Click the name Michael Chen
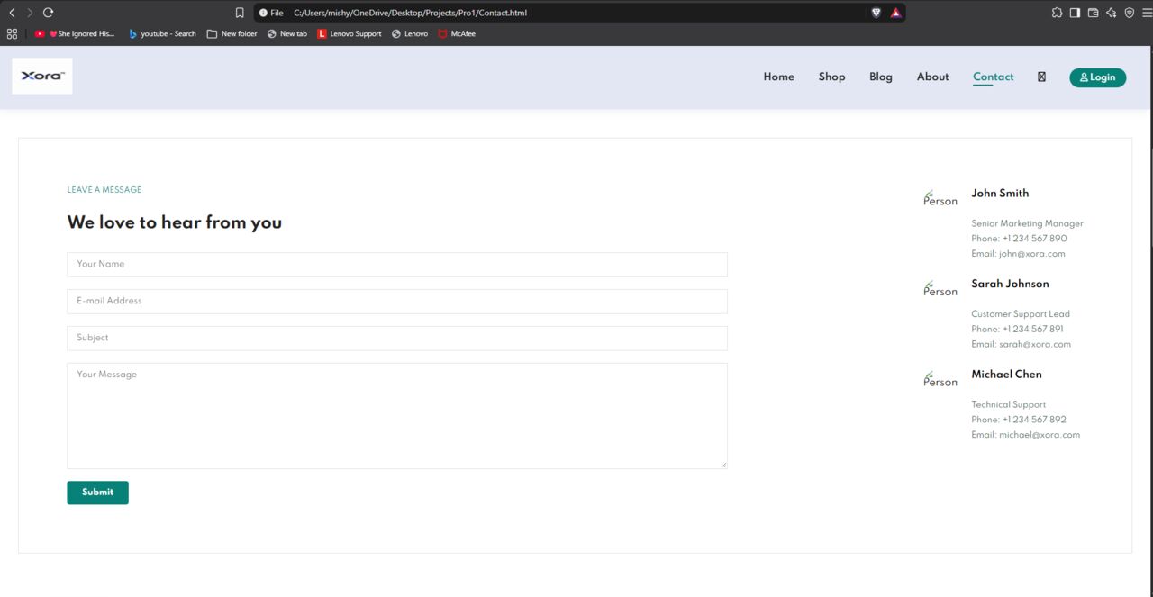Viewport: 1153px width, 597px height. tap(1006, 375)
